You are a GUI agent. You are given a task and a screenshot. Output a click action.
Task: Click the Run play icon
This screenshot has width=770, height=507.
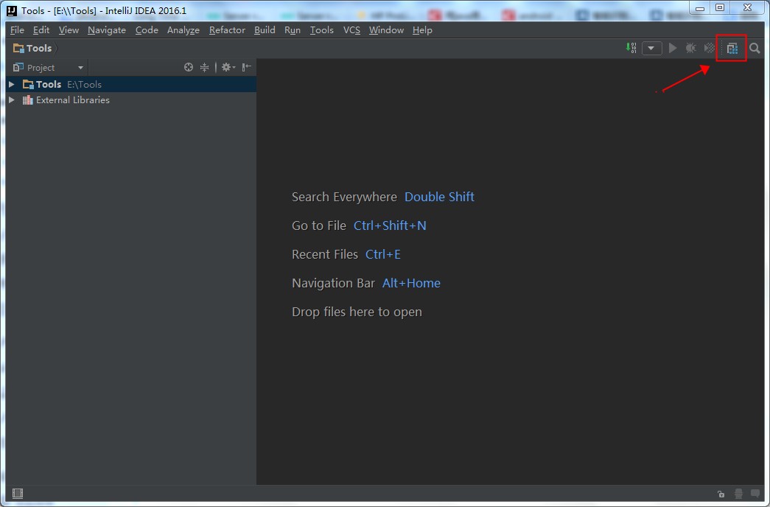[673, 48]
